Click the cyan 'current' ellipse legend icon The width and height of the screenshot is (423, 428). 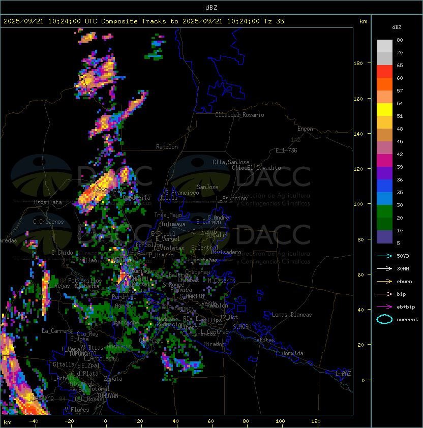[384, 319]
